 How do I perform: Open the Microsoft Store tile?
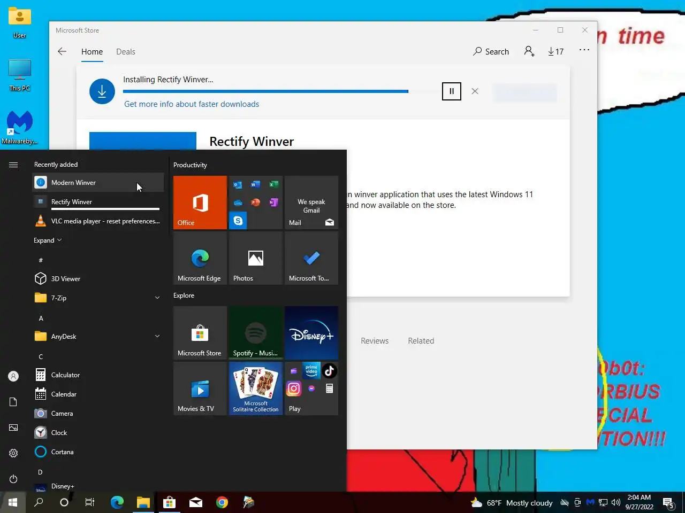tap(200, 333)
